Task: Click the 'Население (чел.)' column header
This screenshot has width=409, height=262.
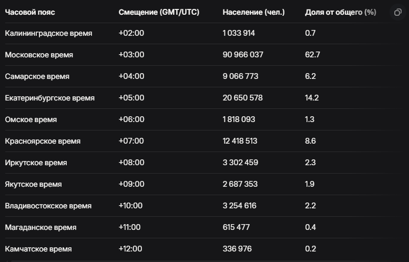Action: pos(253,12)
